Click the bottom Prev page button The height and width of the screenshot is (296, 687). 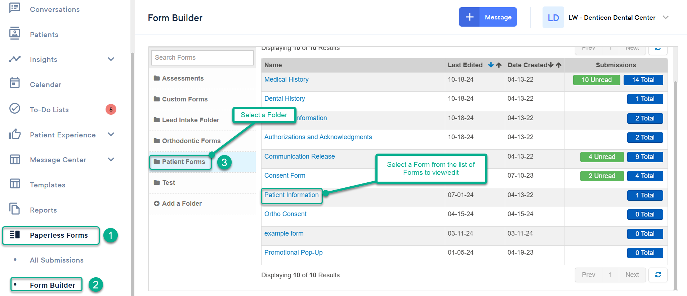tap(588, 275)
